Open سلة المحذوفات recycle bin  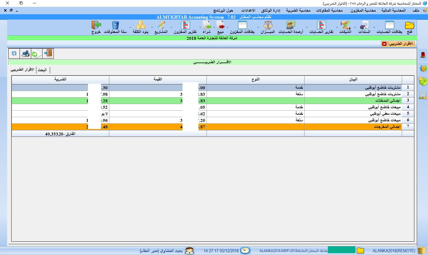(x=115, y=27)
